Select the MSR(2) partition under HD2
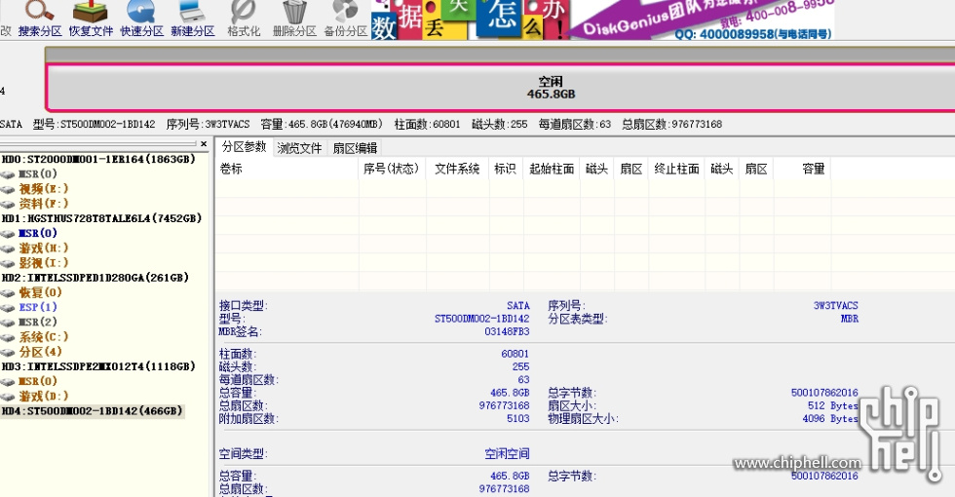The width and height of the screenshot is (955, 497). pyautogui.click(x=37, y=322)
